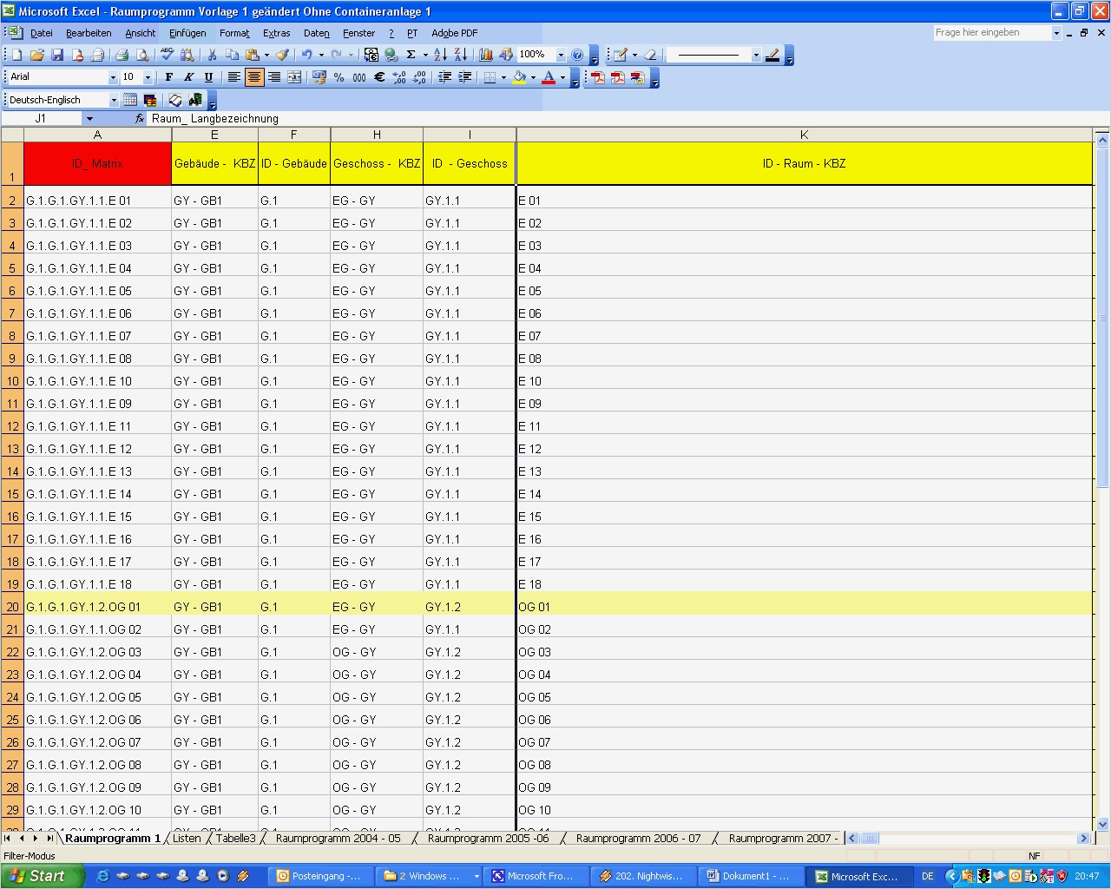
Task: Pick a fill color from the swatch
Action: point(521,77)
